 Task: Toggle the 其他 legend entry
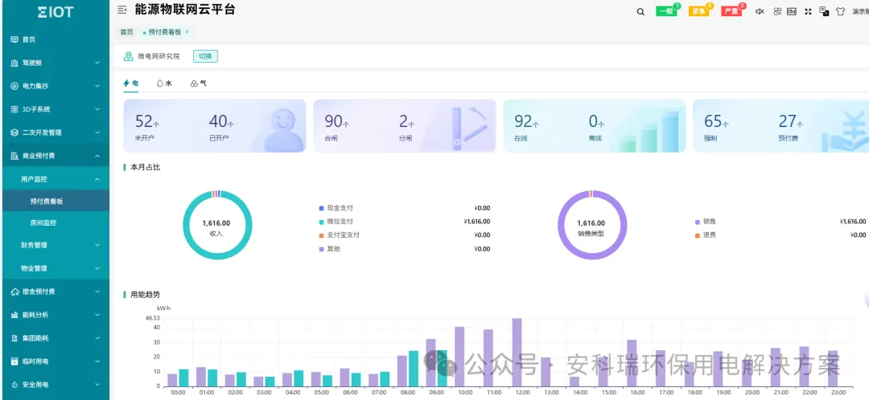coord(329,249)
